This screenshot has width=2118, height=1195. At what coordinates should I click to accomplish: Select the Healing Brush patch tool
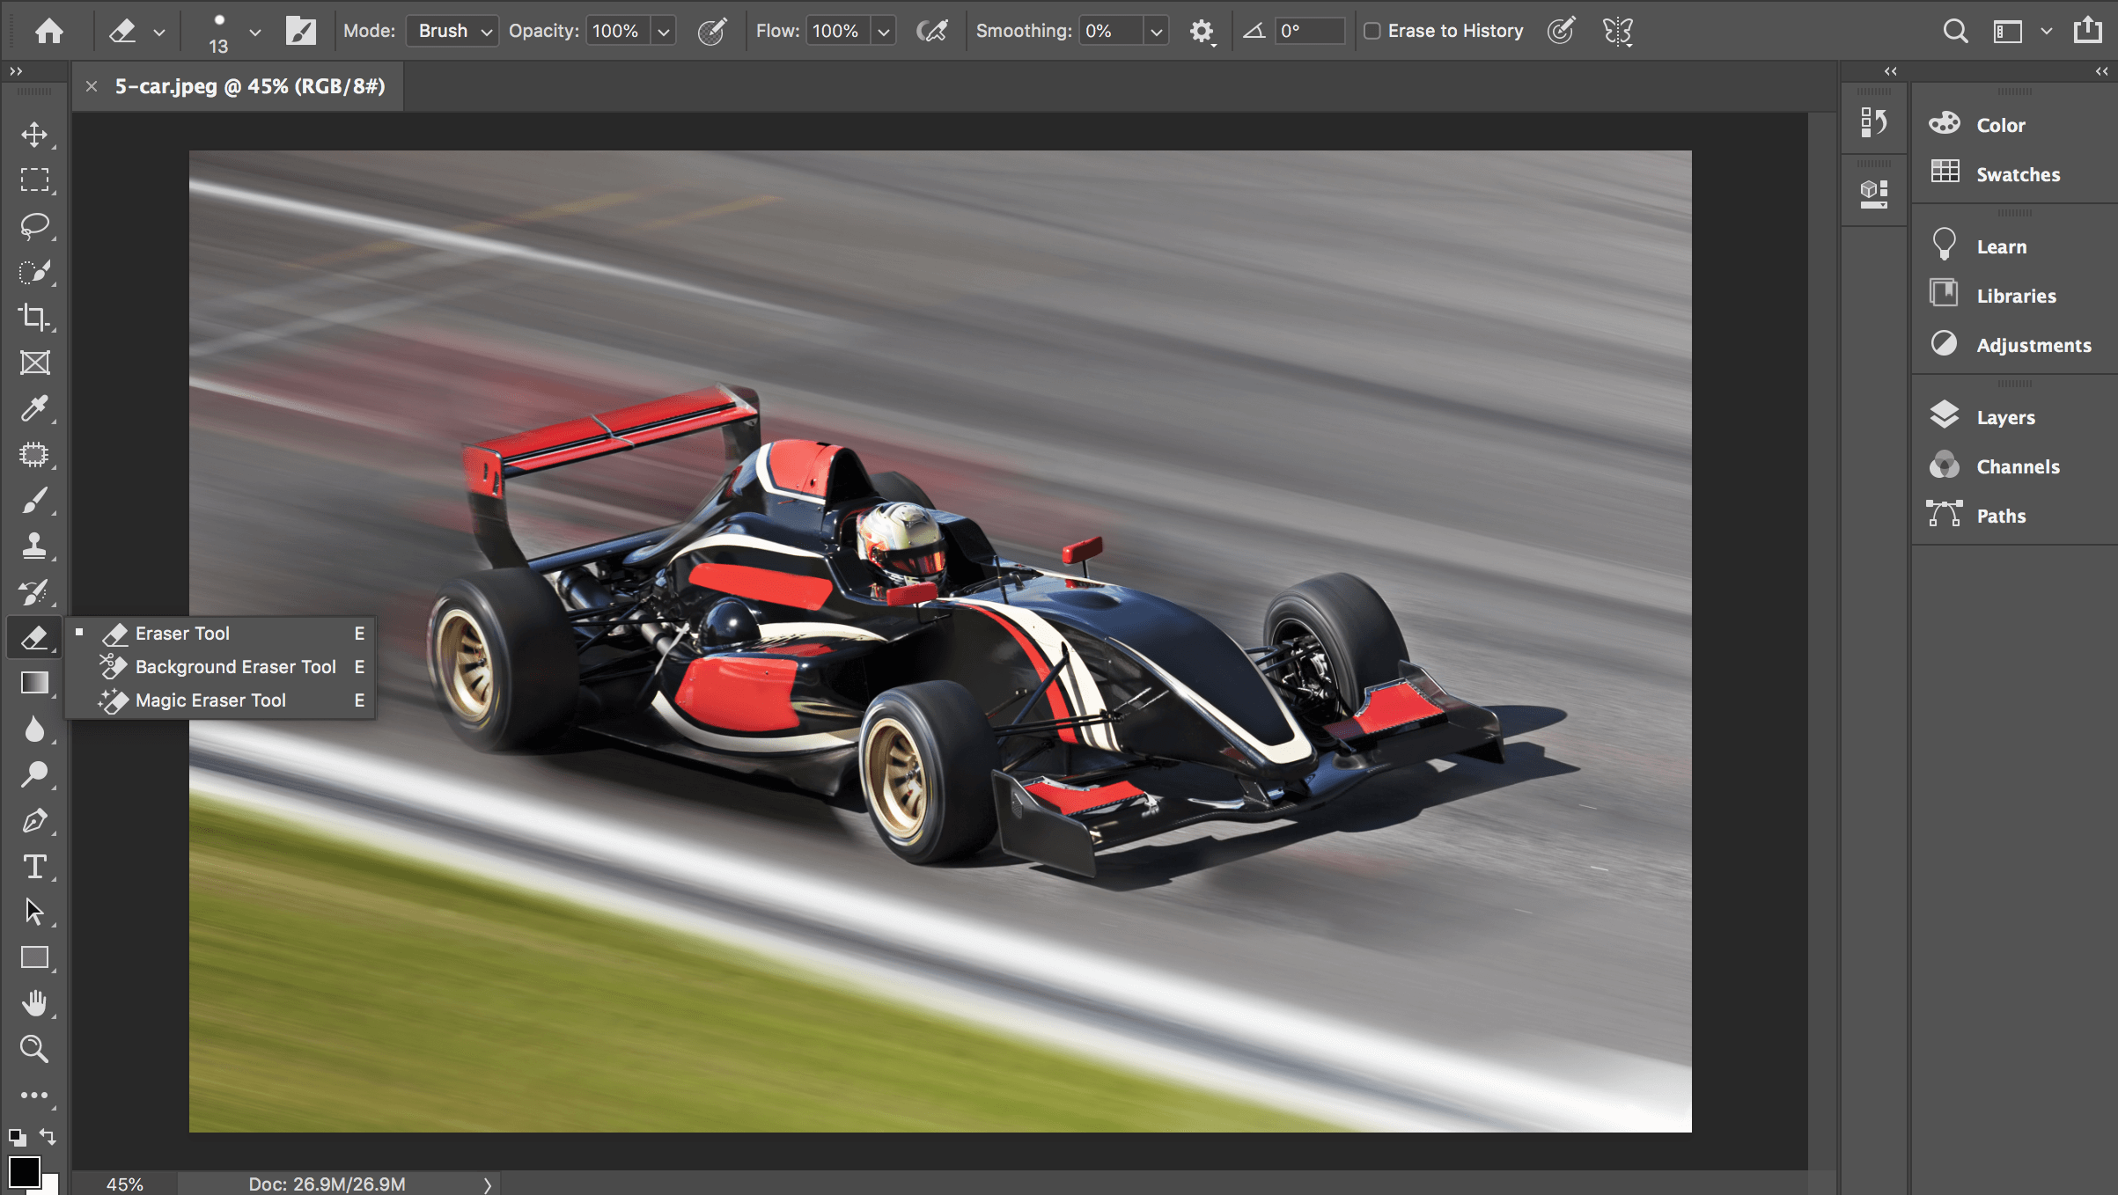[34, 454]
